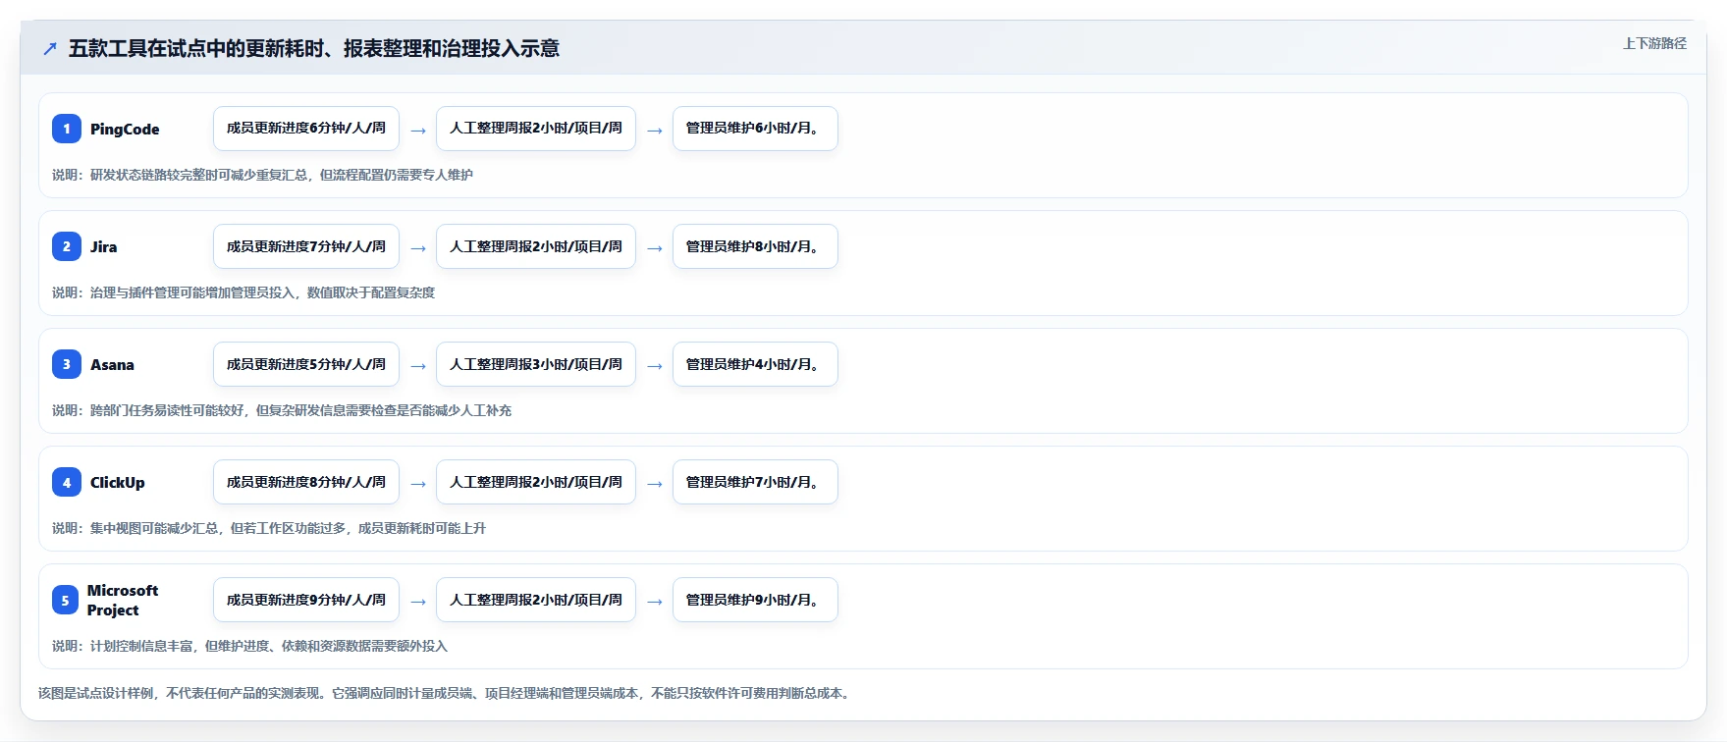Select the Jira tool name

(103, 247)
